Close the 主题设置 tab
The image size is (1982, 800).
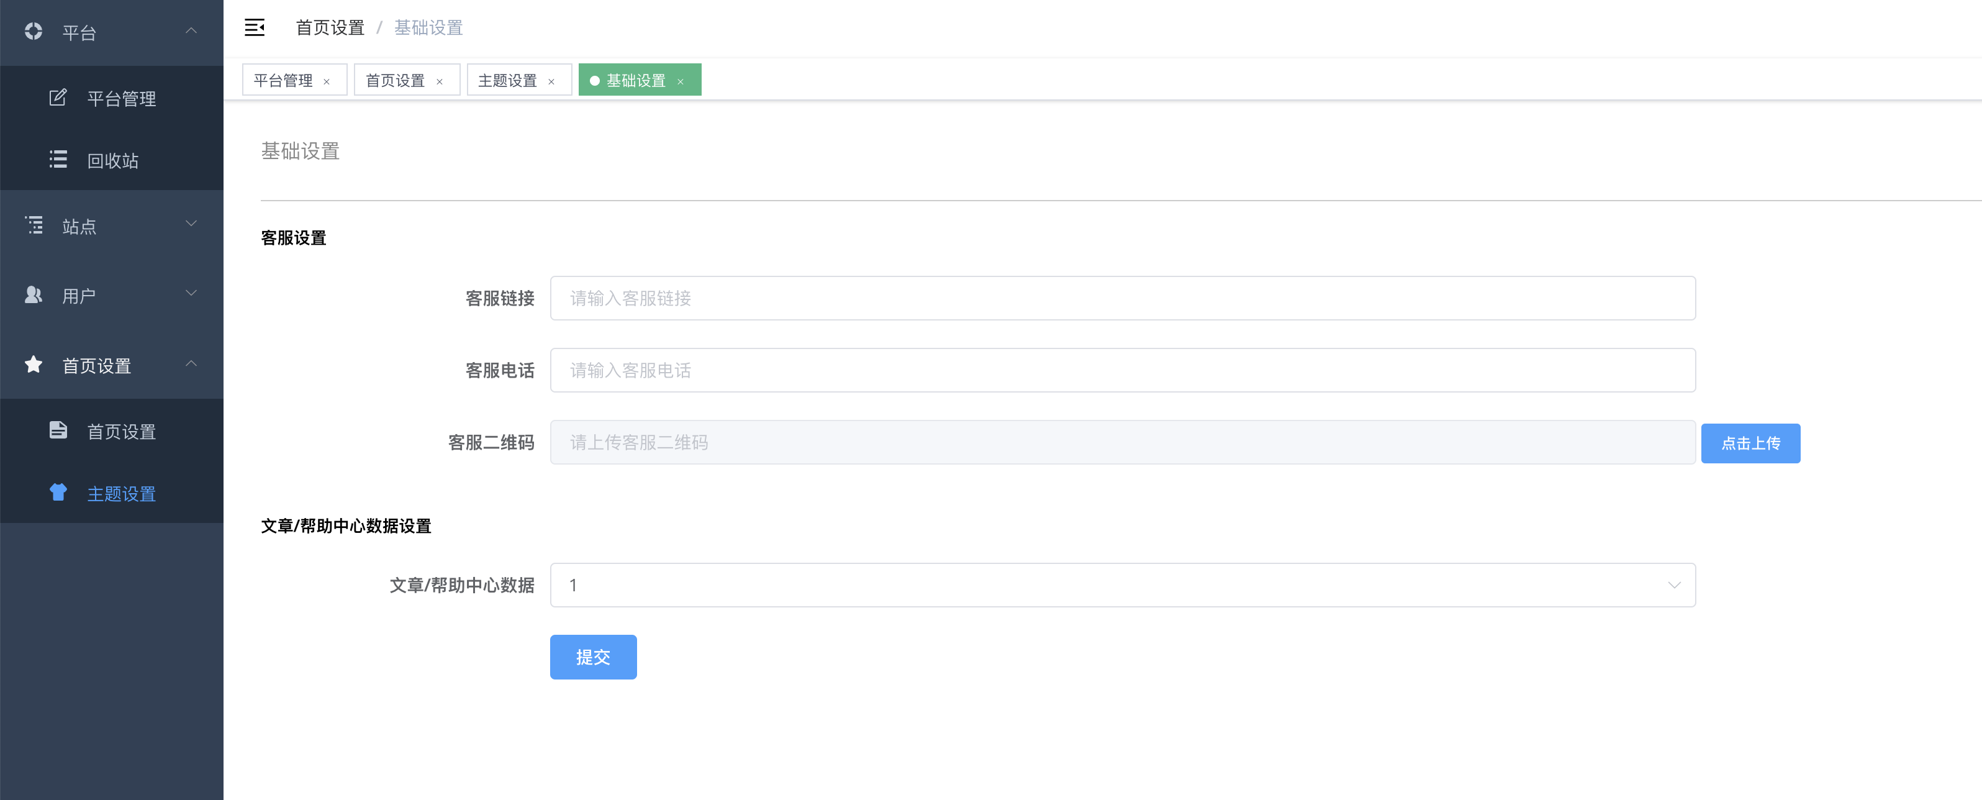click(551, 81)
